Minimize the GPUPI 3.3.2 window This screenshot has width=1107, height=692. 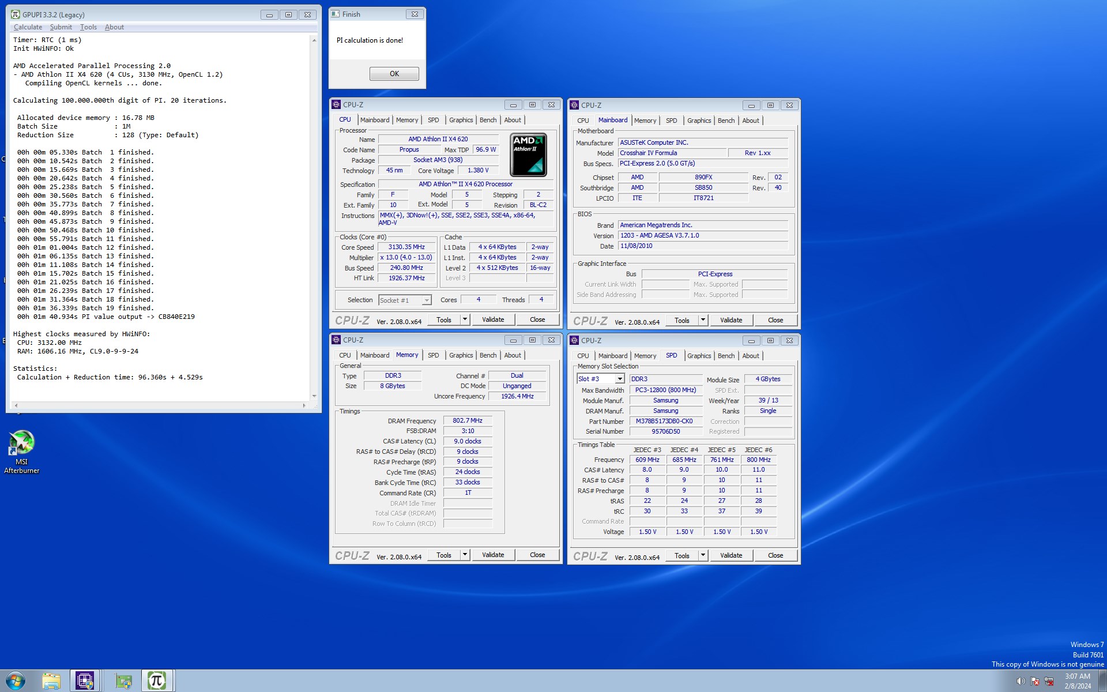coord(269,15)
